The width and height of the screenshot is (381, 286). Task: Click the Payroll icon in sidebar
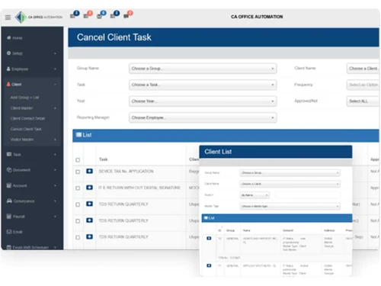pyautogui.click(x=9, y=216)
